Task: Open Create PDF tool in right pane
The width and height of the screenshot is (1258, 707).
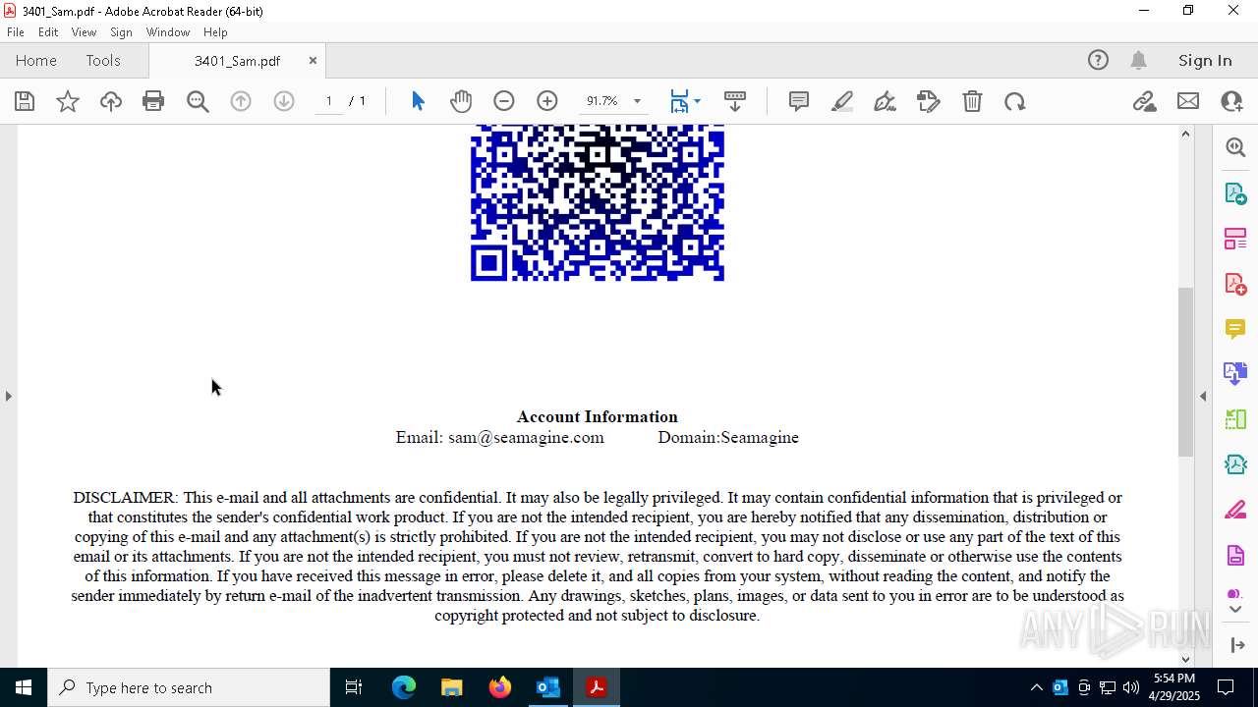Action: pyautogui.click(x=1235, y=284)
